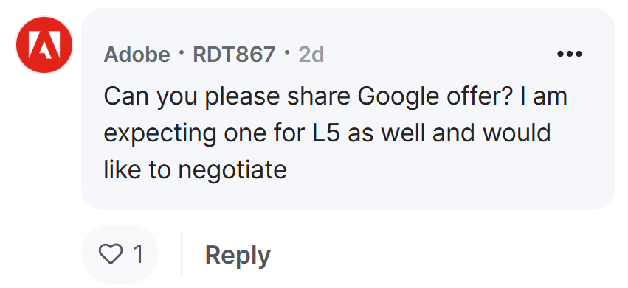Like the comment with the heart icon

point(111,254)
